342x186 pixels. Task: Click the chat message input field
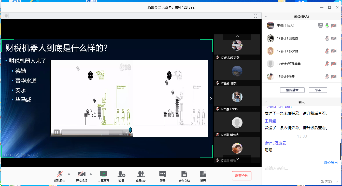[293, 168]
